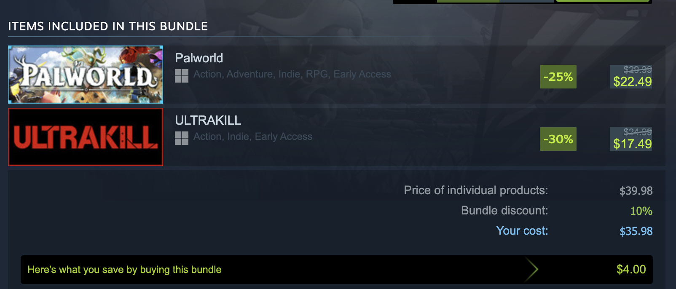Viewport: 676px width, 289px height.
Task: Select the -30% discount badge for ULTRAKILL
Action: pos(558,139)
